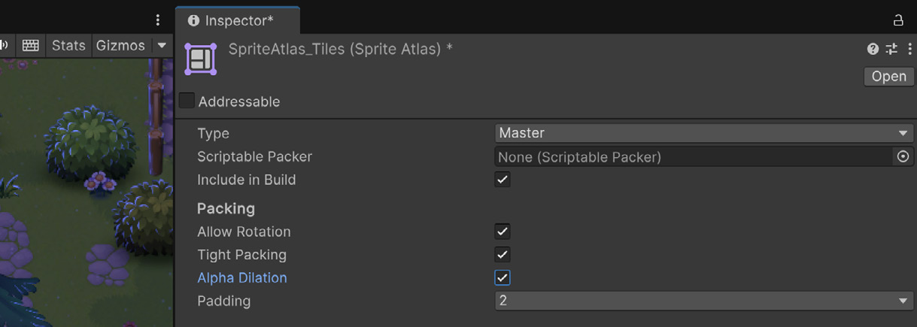
Task: Open the preset selector sliders icon
Action: 891,49
